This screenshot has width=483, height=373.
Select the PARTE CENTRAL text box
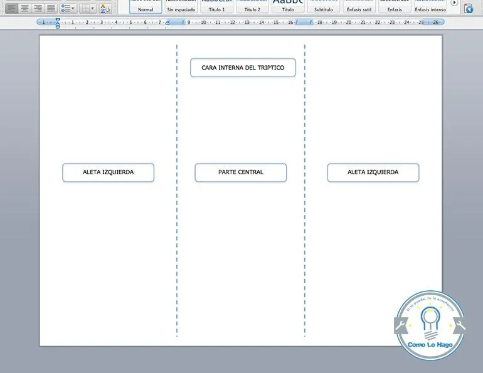coord(241,172)
